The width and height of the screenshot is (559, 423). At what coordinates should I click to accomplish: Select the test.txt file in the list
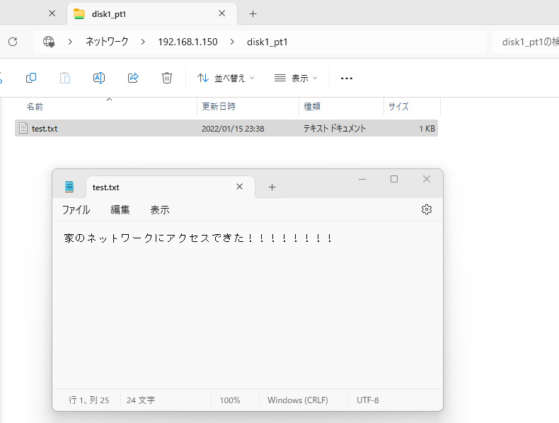45,129
